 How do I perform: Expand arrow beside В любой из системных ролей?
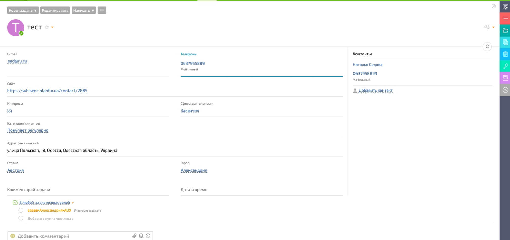(x=73, y=203)
